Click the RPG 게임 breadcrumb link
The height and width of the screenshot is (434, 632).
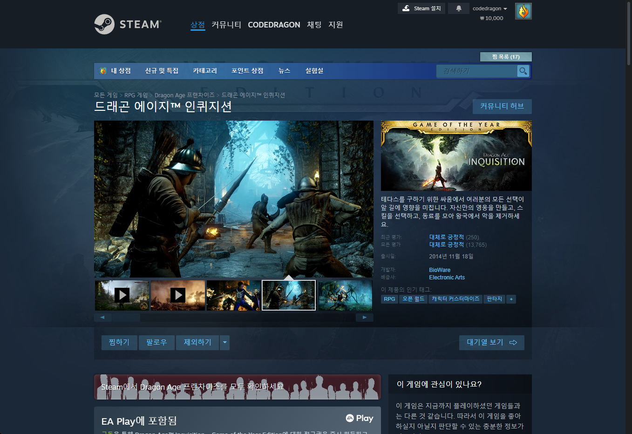click(x=136, y=95)
